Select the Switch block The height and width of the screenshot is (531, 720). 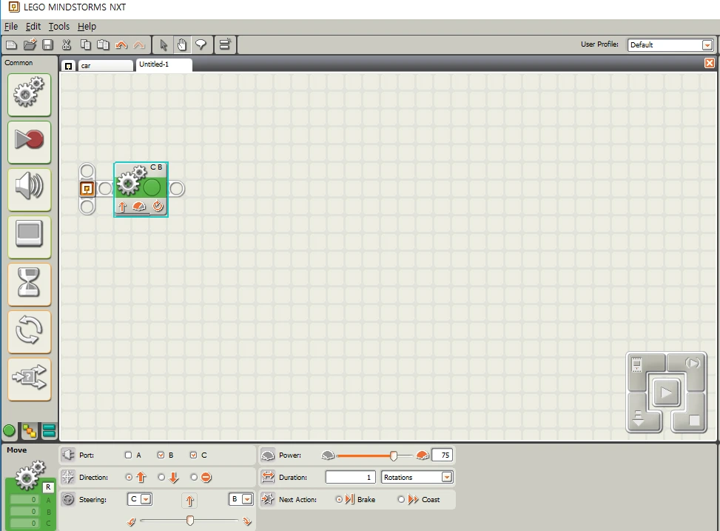[30, 379]
